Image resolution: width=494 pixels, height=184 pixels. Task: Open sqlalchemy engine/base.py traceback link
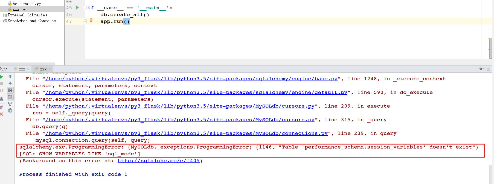pos(191,79)
